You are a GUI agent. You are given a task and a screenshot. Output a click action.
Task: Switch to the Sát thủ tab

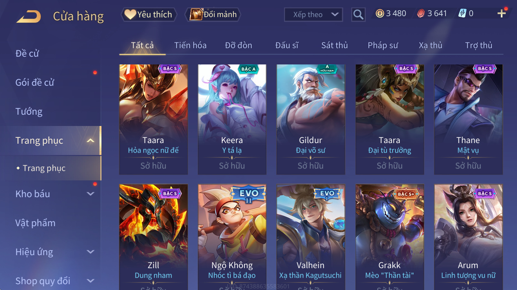tap(334, 45)
